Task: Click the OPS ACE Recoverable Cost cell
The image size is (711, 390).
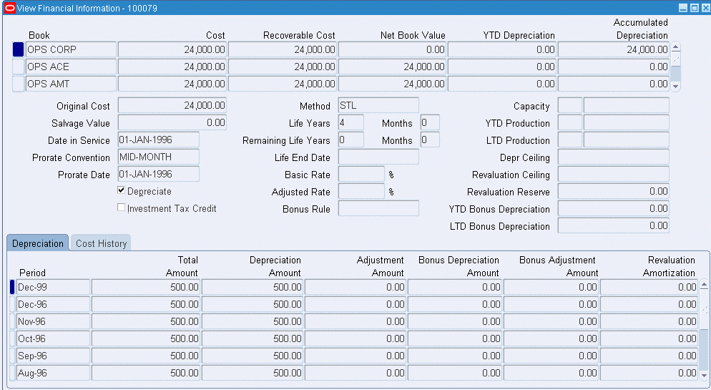Action: coord(282,67)
